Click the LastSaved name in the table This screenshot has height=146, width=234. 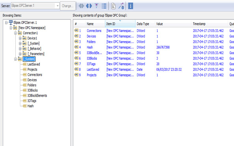(x=93, y=69)
